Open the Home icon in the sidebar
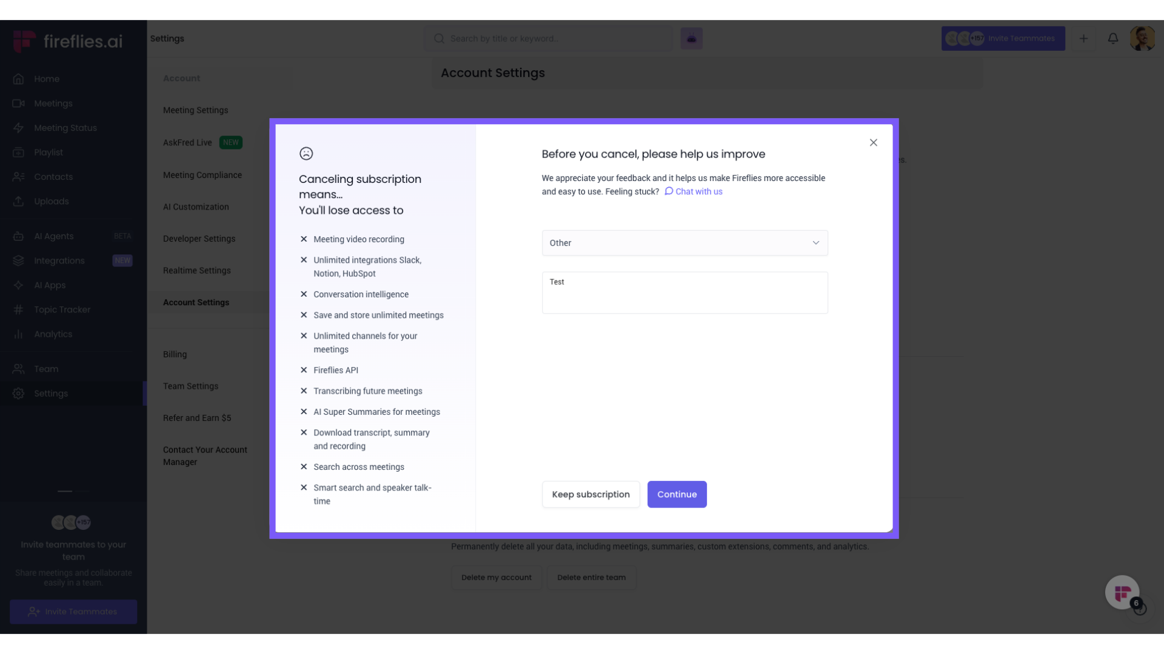Image resolution: width=1164 pixels, height=654 pixels. click(x=18, y=79)
